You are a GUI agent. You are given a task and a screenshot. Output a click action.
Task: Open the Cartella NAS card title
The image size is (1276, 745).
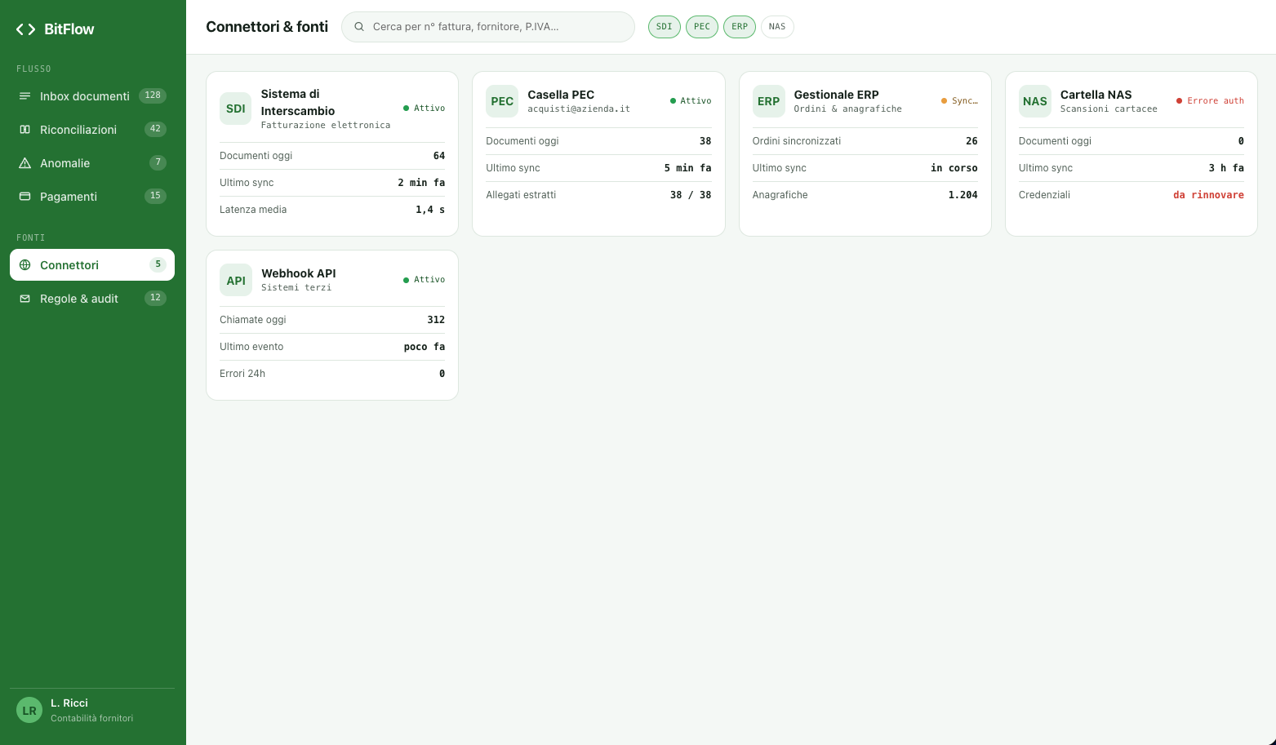click(x=1096, y=95)
